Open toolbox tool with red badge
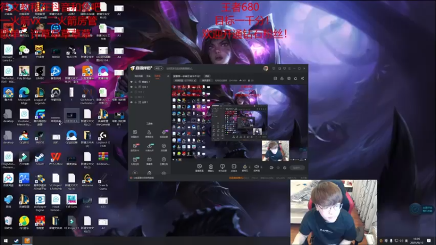436x245 pixels. coord(135,147)
